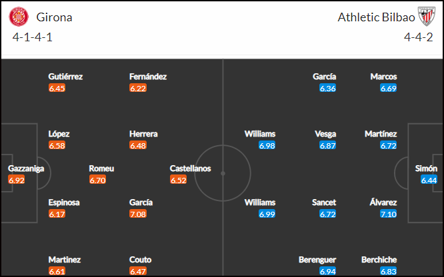Open player Gutiérrez in Girona lineup
The width and height of the screenshot is (444, 277).
(65, 77)
